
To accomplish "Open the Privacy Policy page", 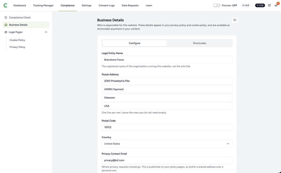I will [17, 47].
